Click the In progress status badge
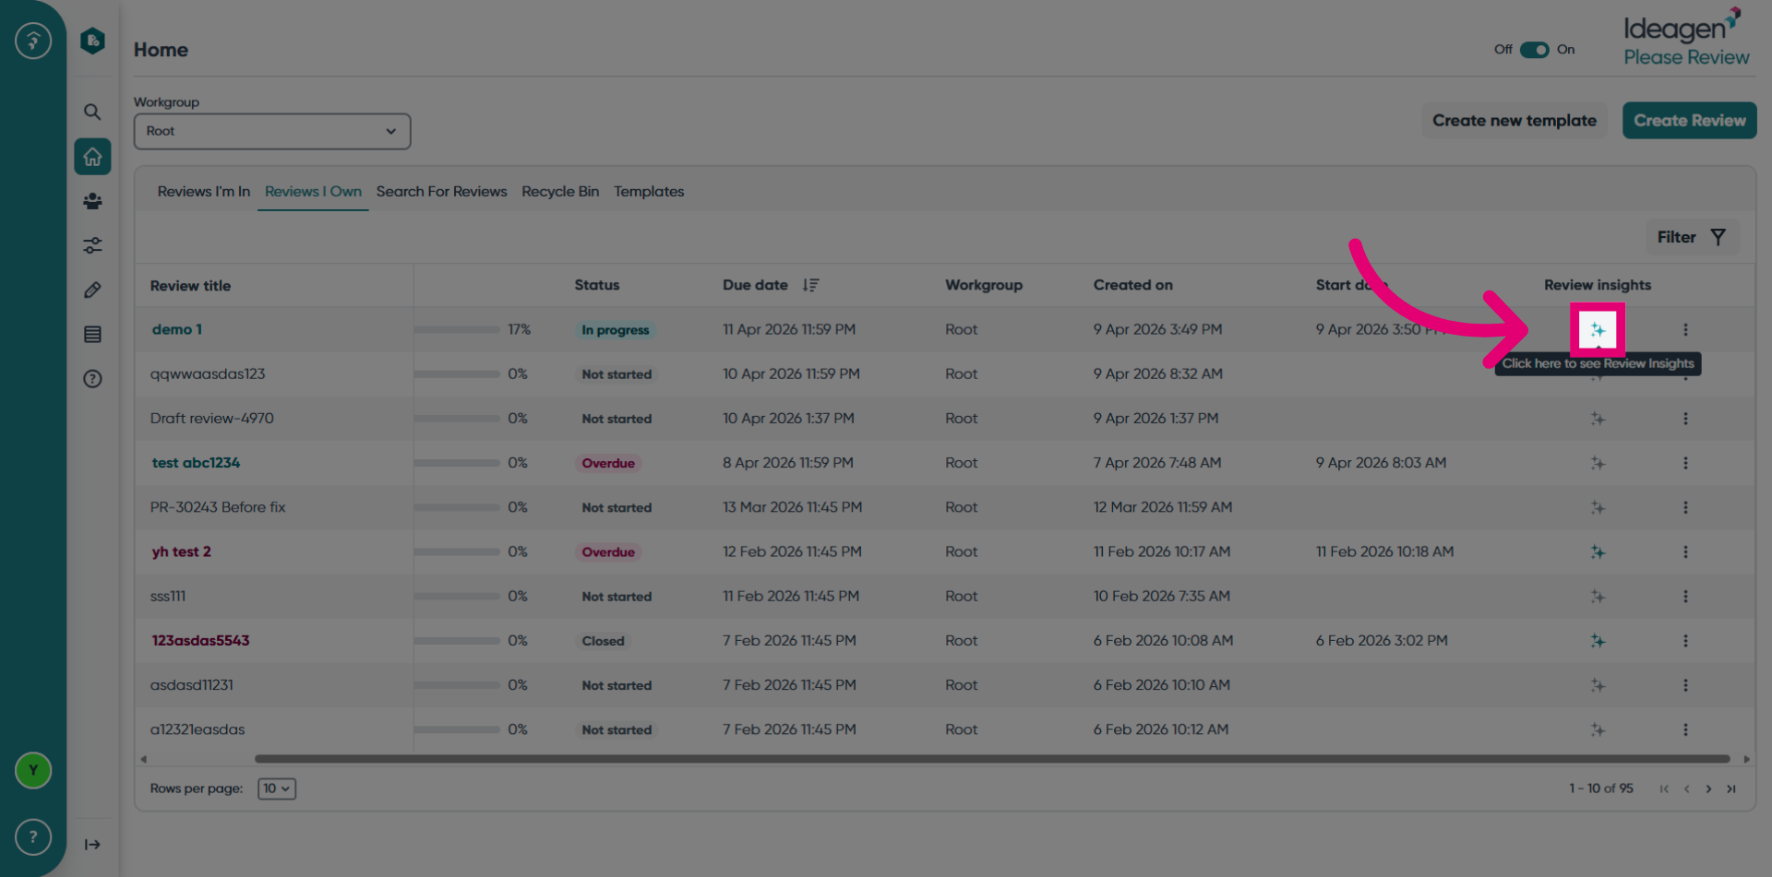1772x877 pixels. coord(615,330)
